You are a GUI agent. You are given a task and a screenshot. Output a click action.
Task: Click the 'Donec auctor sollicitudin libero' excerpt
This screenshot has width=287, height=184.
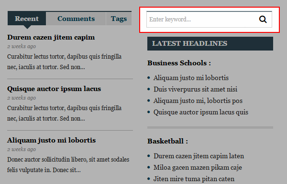68,164
